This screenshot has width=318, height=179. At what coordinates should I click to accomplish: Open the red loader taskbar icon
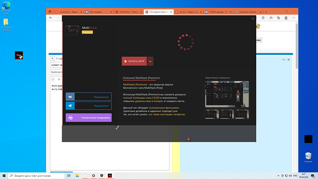tap(110, 176)
